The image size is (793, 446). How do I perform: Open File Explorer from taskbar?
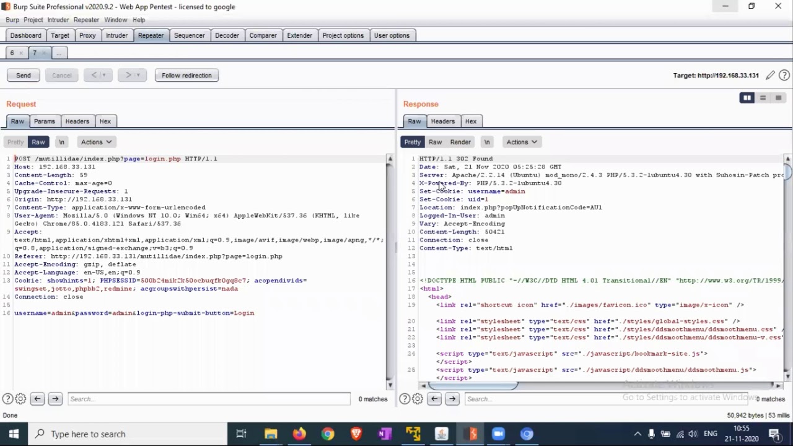[x=271, y=434]
